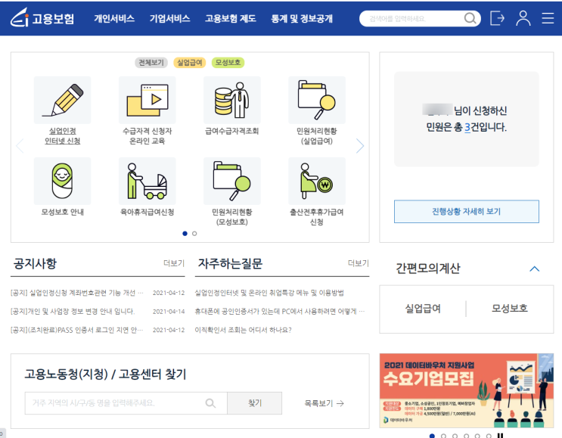Open 출산전후휴가급여 신청 icon
Viewport: 562px width, 438px height.
[x=317, y=181]
